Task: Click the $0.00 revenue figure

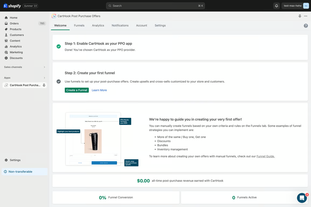Action: (143, 181)
